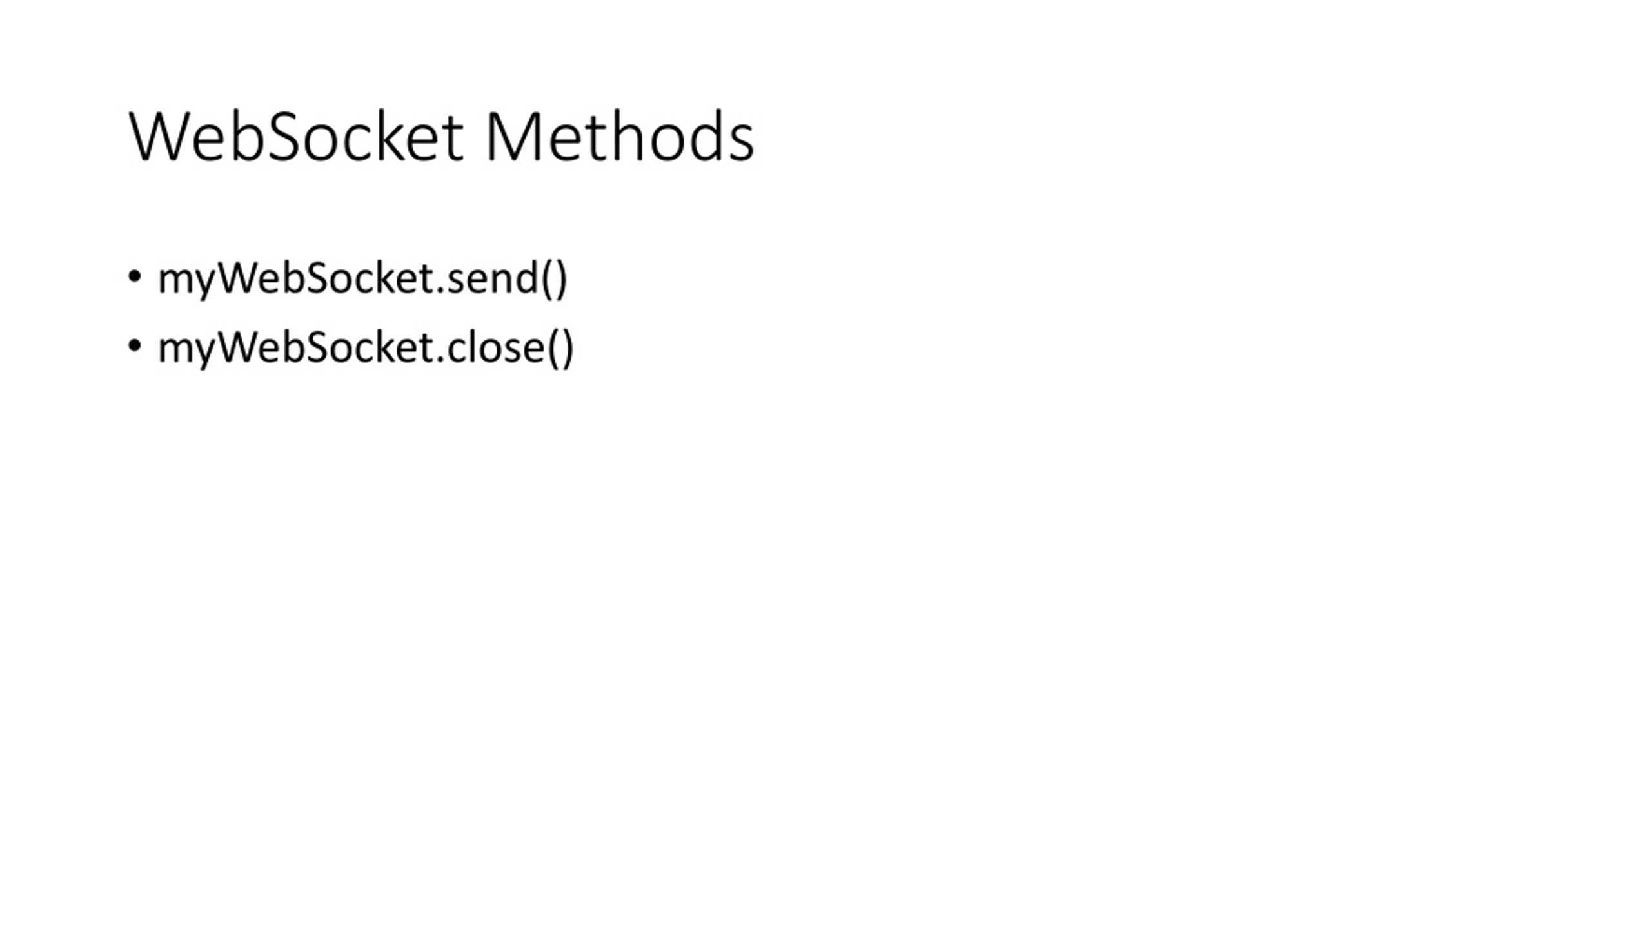This screenshot has width=1651, height=928.
Task: Click the parentheses after close
Action: coord(560,348)
